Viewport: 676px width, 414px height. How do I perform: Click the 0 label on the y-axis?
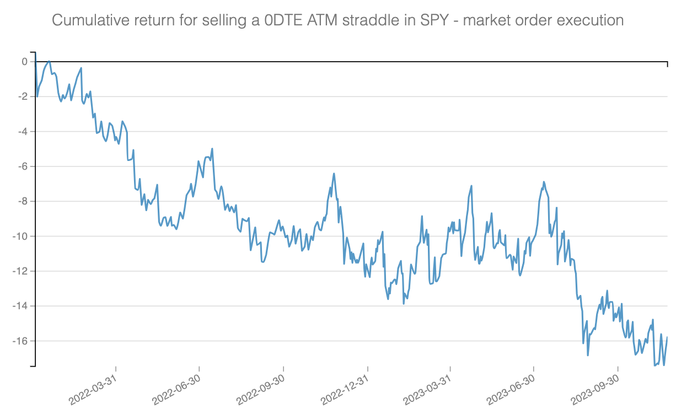tap(24, 62)
